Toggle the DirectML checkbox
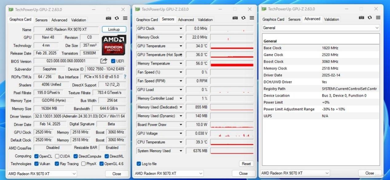390x180 pixels. 107,156
